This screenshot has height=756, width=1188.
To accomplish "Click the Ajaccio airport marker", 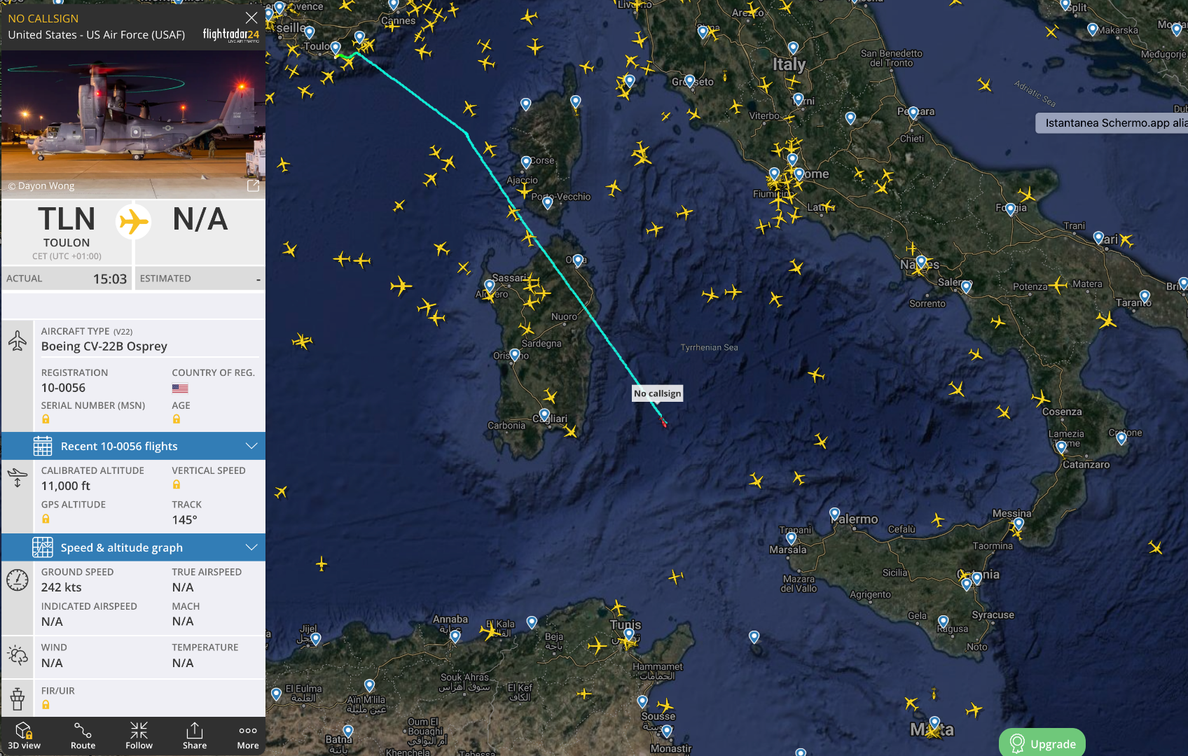I will pos(526,163).
